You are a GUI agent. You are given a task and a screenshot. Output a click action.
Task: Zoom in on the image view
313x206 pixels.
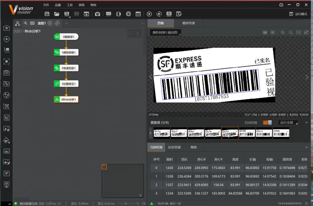283,33
